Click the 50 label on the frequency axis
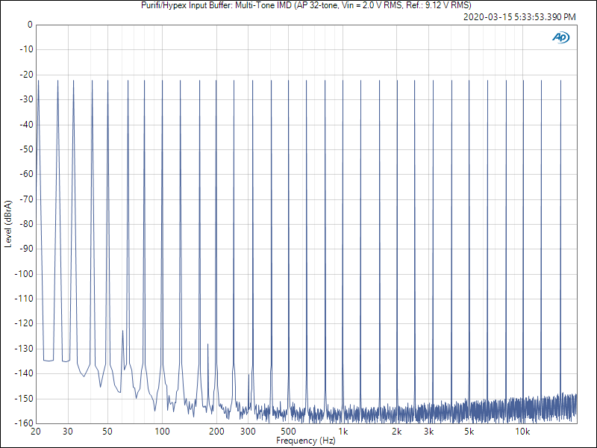This screenshot has width=597, height=448. tap(107, 432)
